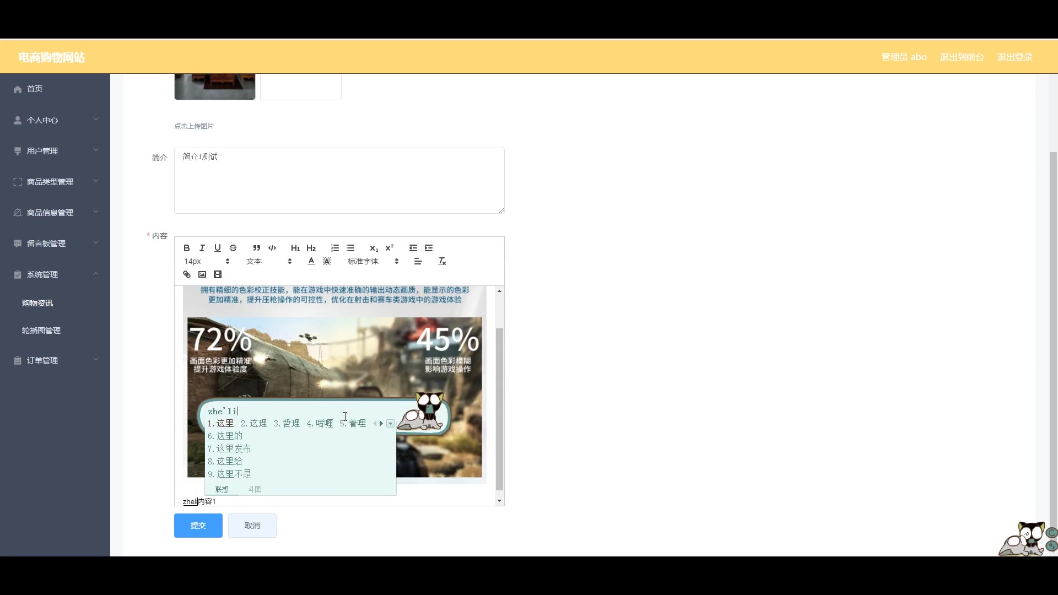Screen dimensions: 1058x595
Task: Insert blockquote using quote icon
Action: point(257,248)
